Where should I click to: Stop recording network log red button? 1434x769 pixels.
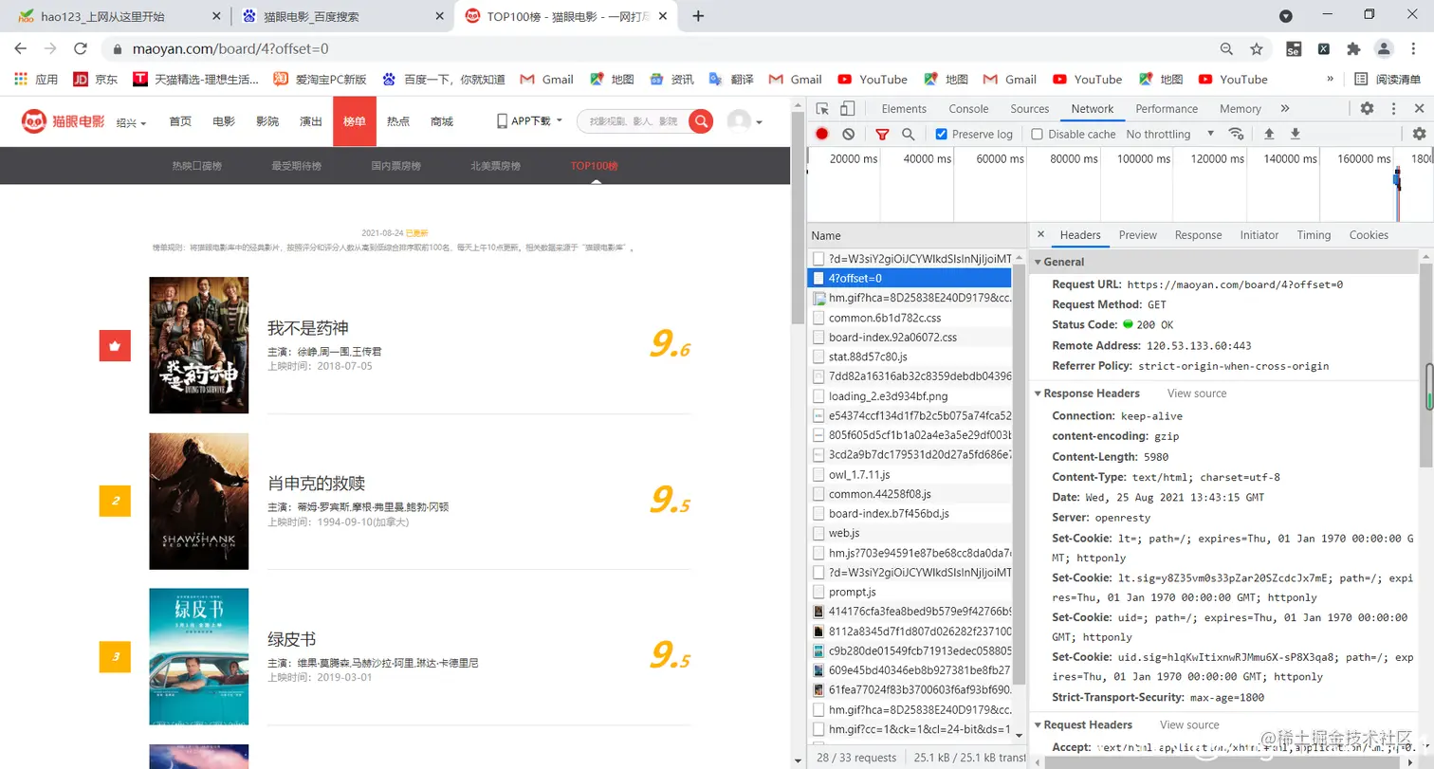[x=822, y=134]
